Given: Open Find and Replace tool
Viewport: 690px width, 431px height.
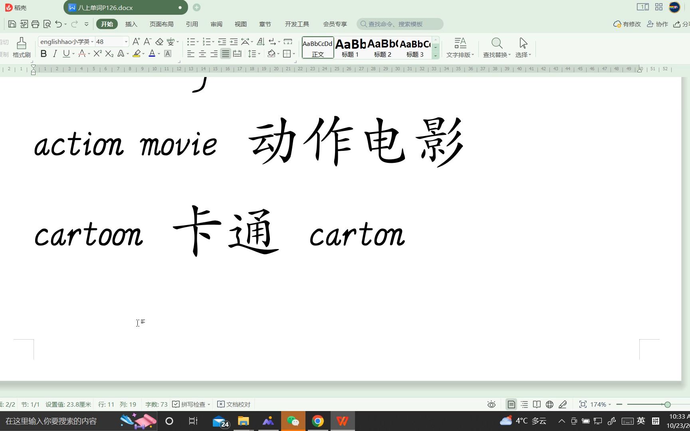Looking at the screenshot, I should (497, 47).
